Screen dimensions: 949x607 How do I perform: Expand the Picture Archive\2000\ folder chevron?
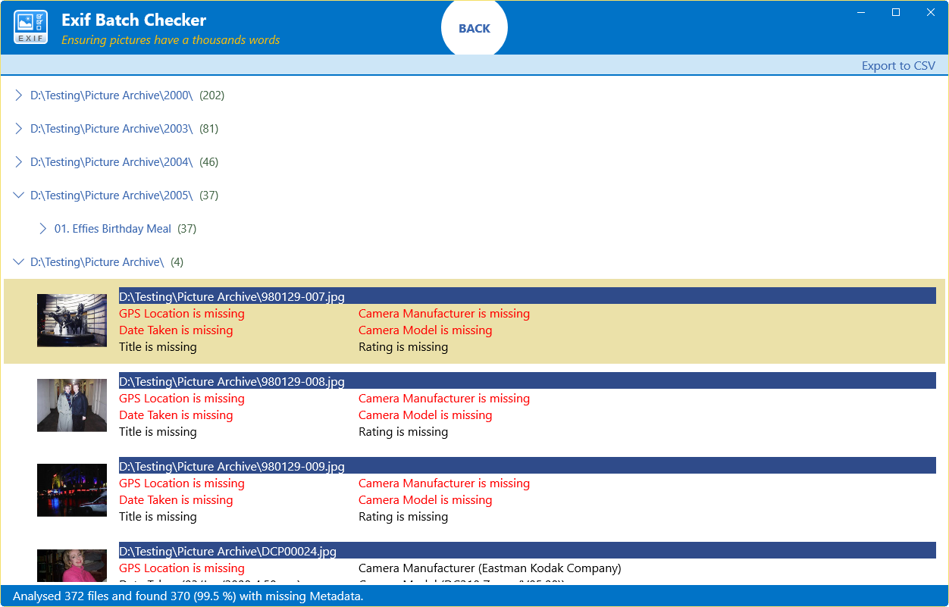click(x=19, y=95)
